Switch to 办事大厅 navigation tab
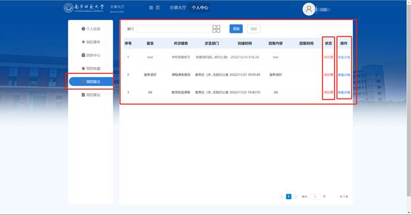This screenshot has width=411, height=215. [178, 8]
